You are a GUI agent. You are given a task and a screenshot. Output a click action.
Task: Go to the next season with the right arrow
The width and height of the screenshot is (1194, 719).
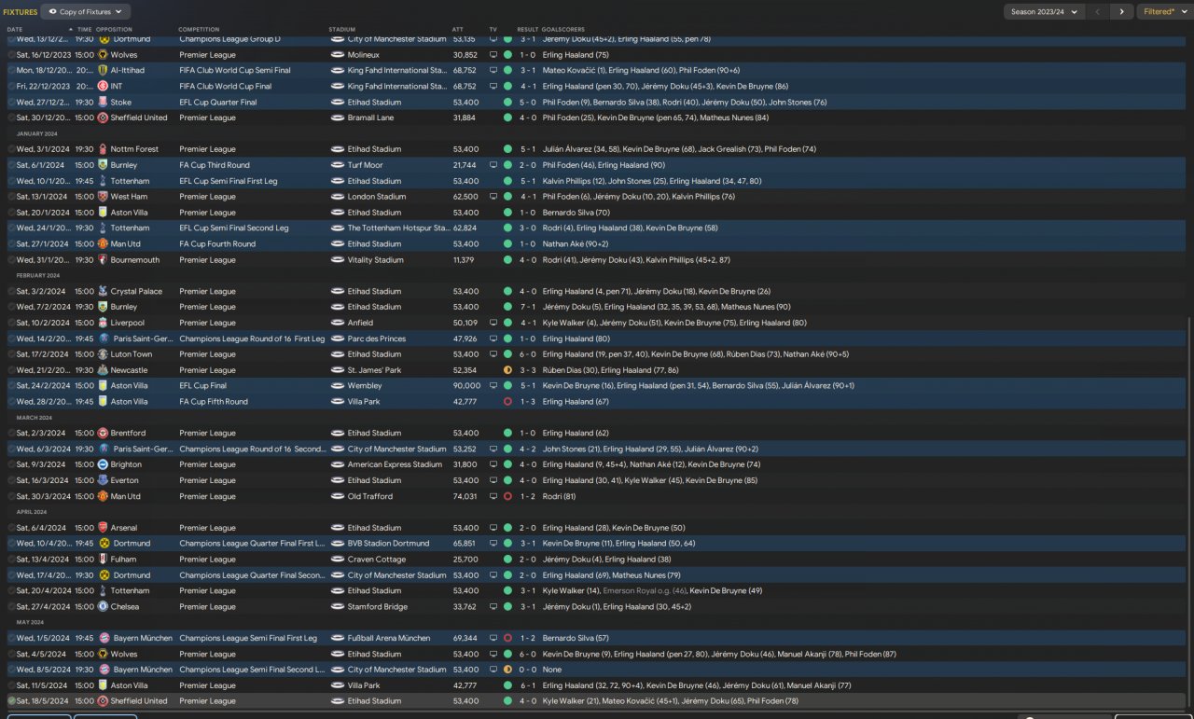click(x=1121, y=12)
